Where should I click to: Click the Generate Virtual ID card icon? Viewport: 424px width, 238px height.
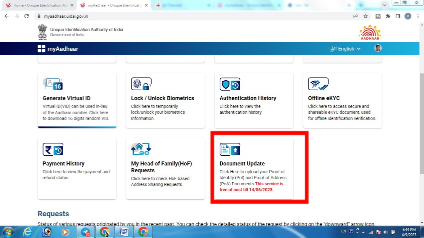53,84
